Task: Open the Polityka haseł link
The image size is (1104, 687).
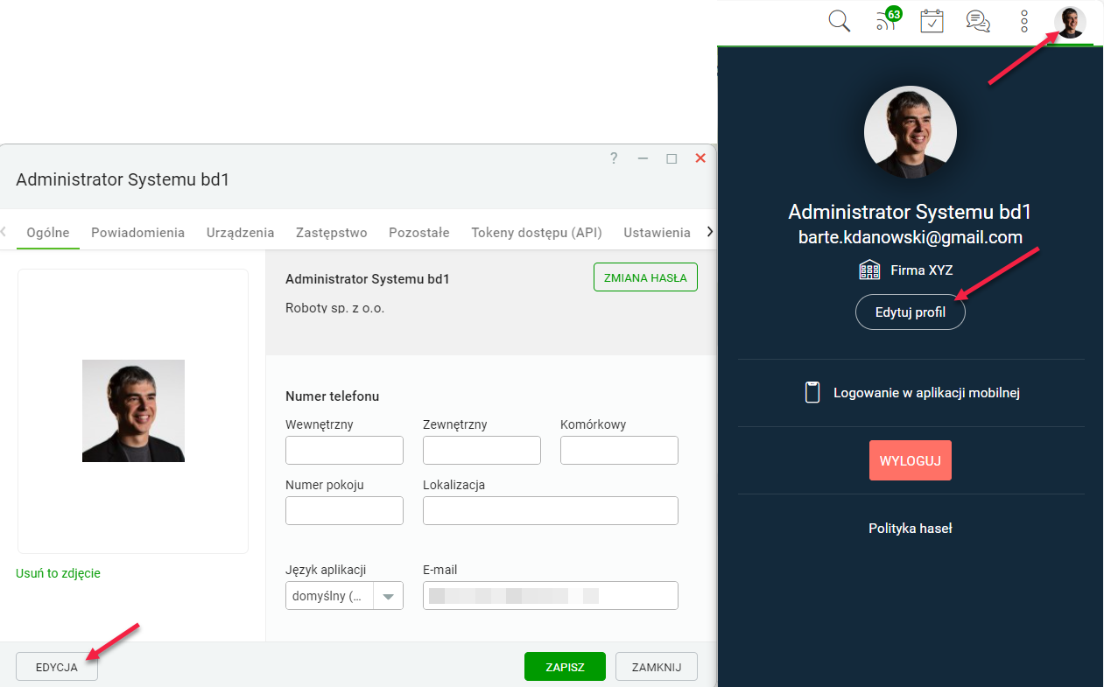Action: point(911,529)
